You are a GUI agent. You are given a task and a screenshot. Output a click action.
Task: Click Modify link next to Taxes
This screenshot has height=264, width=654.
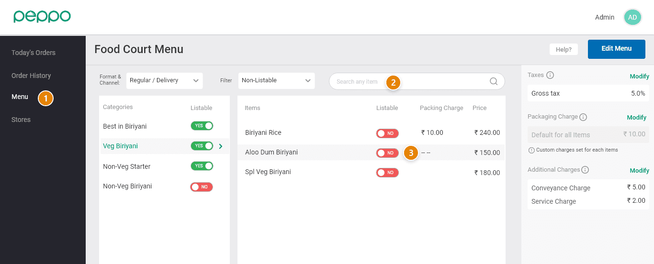(639, 76)
